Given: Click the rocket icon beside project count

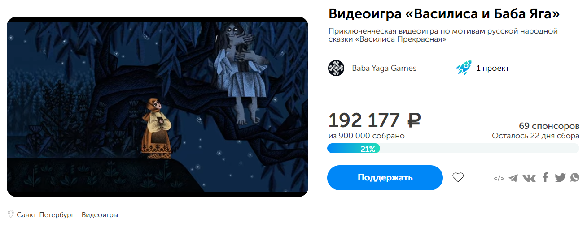Looking at the screenshot, I should coord(464,68).
